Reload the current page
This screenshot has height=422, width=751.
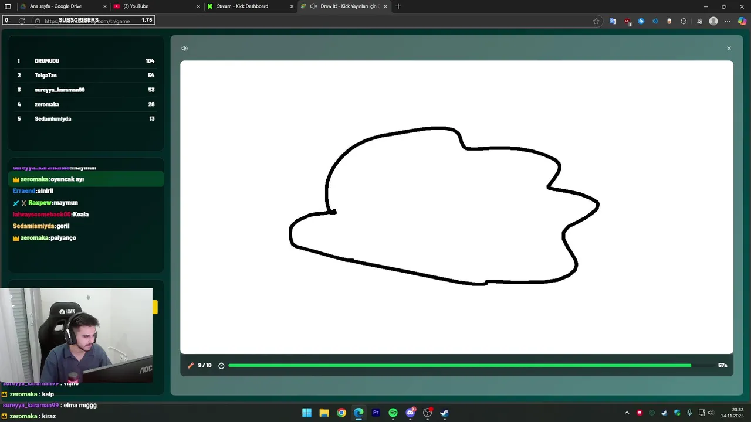(22, 21)
